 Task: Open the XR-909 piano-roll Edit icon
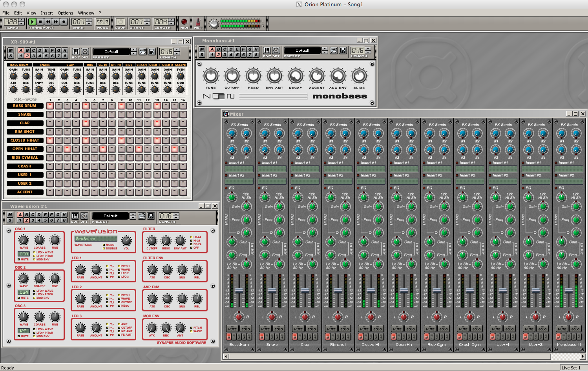pos(76,51)
